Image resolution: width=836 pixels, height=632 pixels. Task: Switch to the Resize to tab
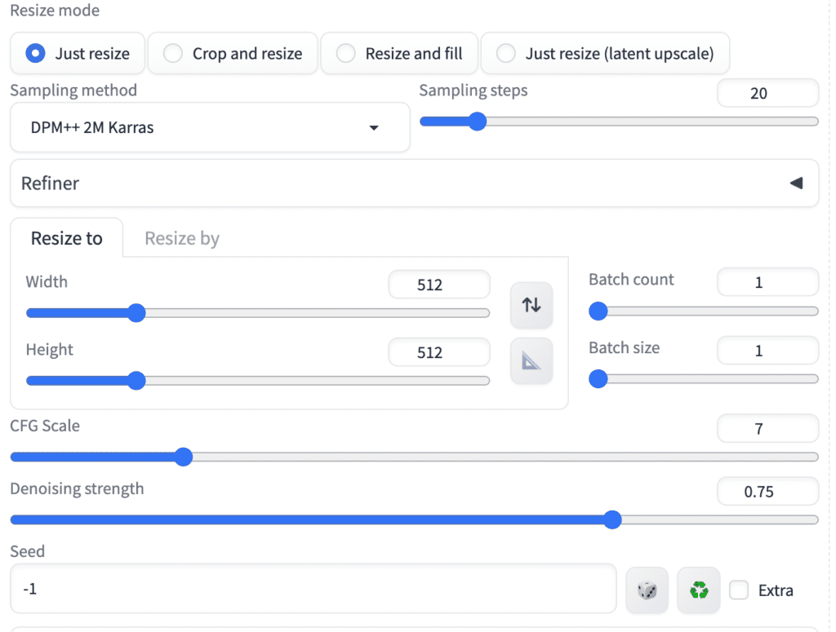tap(67, 238)
